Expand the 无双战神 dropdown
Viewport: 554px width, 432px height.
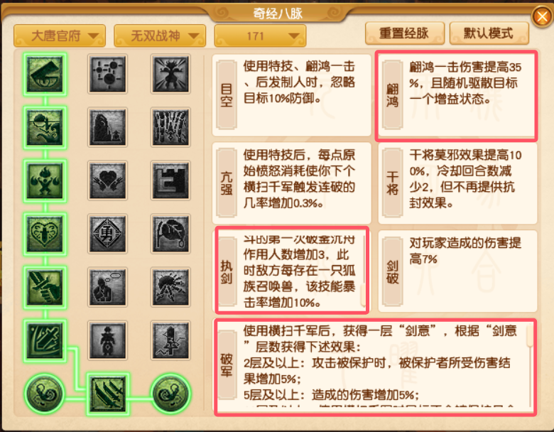(x=160, y=36)
